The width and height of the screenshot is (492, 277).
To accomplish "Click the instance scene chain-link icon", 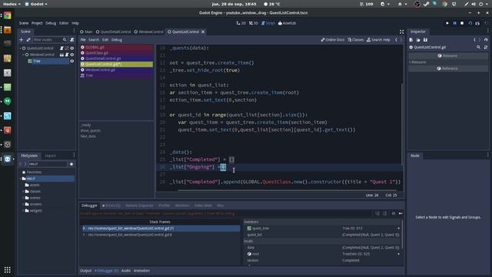I will point(28,40).
